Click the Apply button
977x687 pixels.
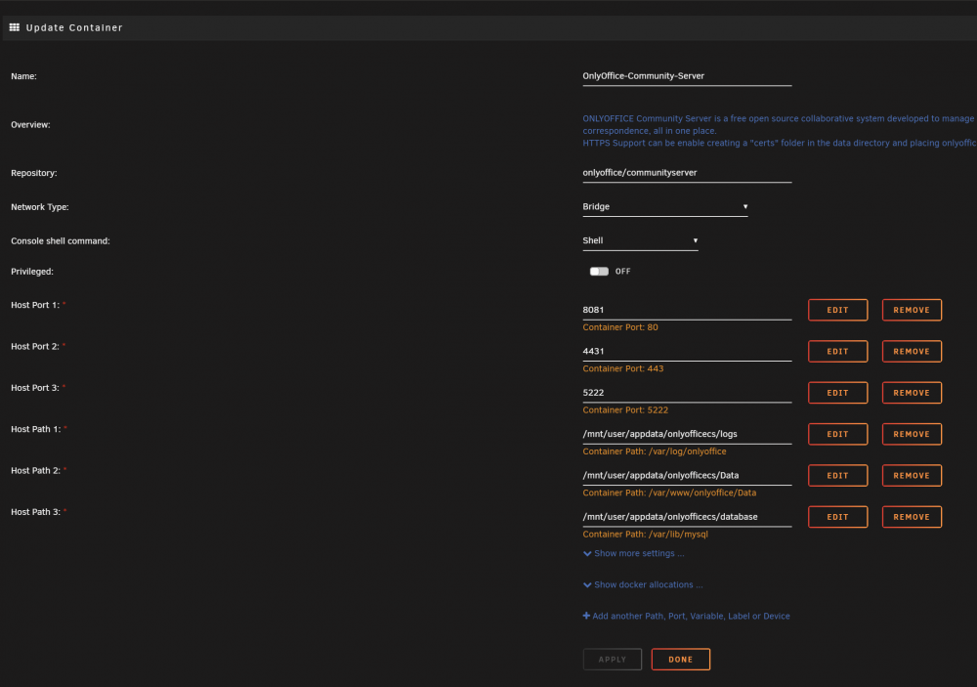[x=613, y=659]
